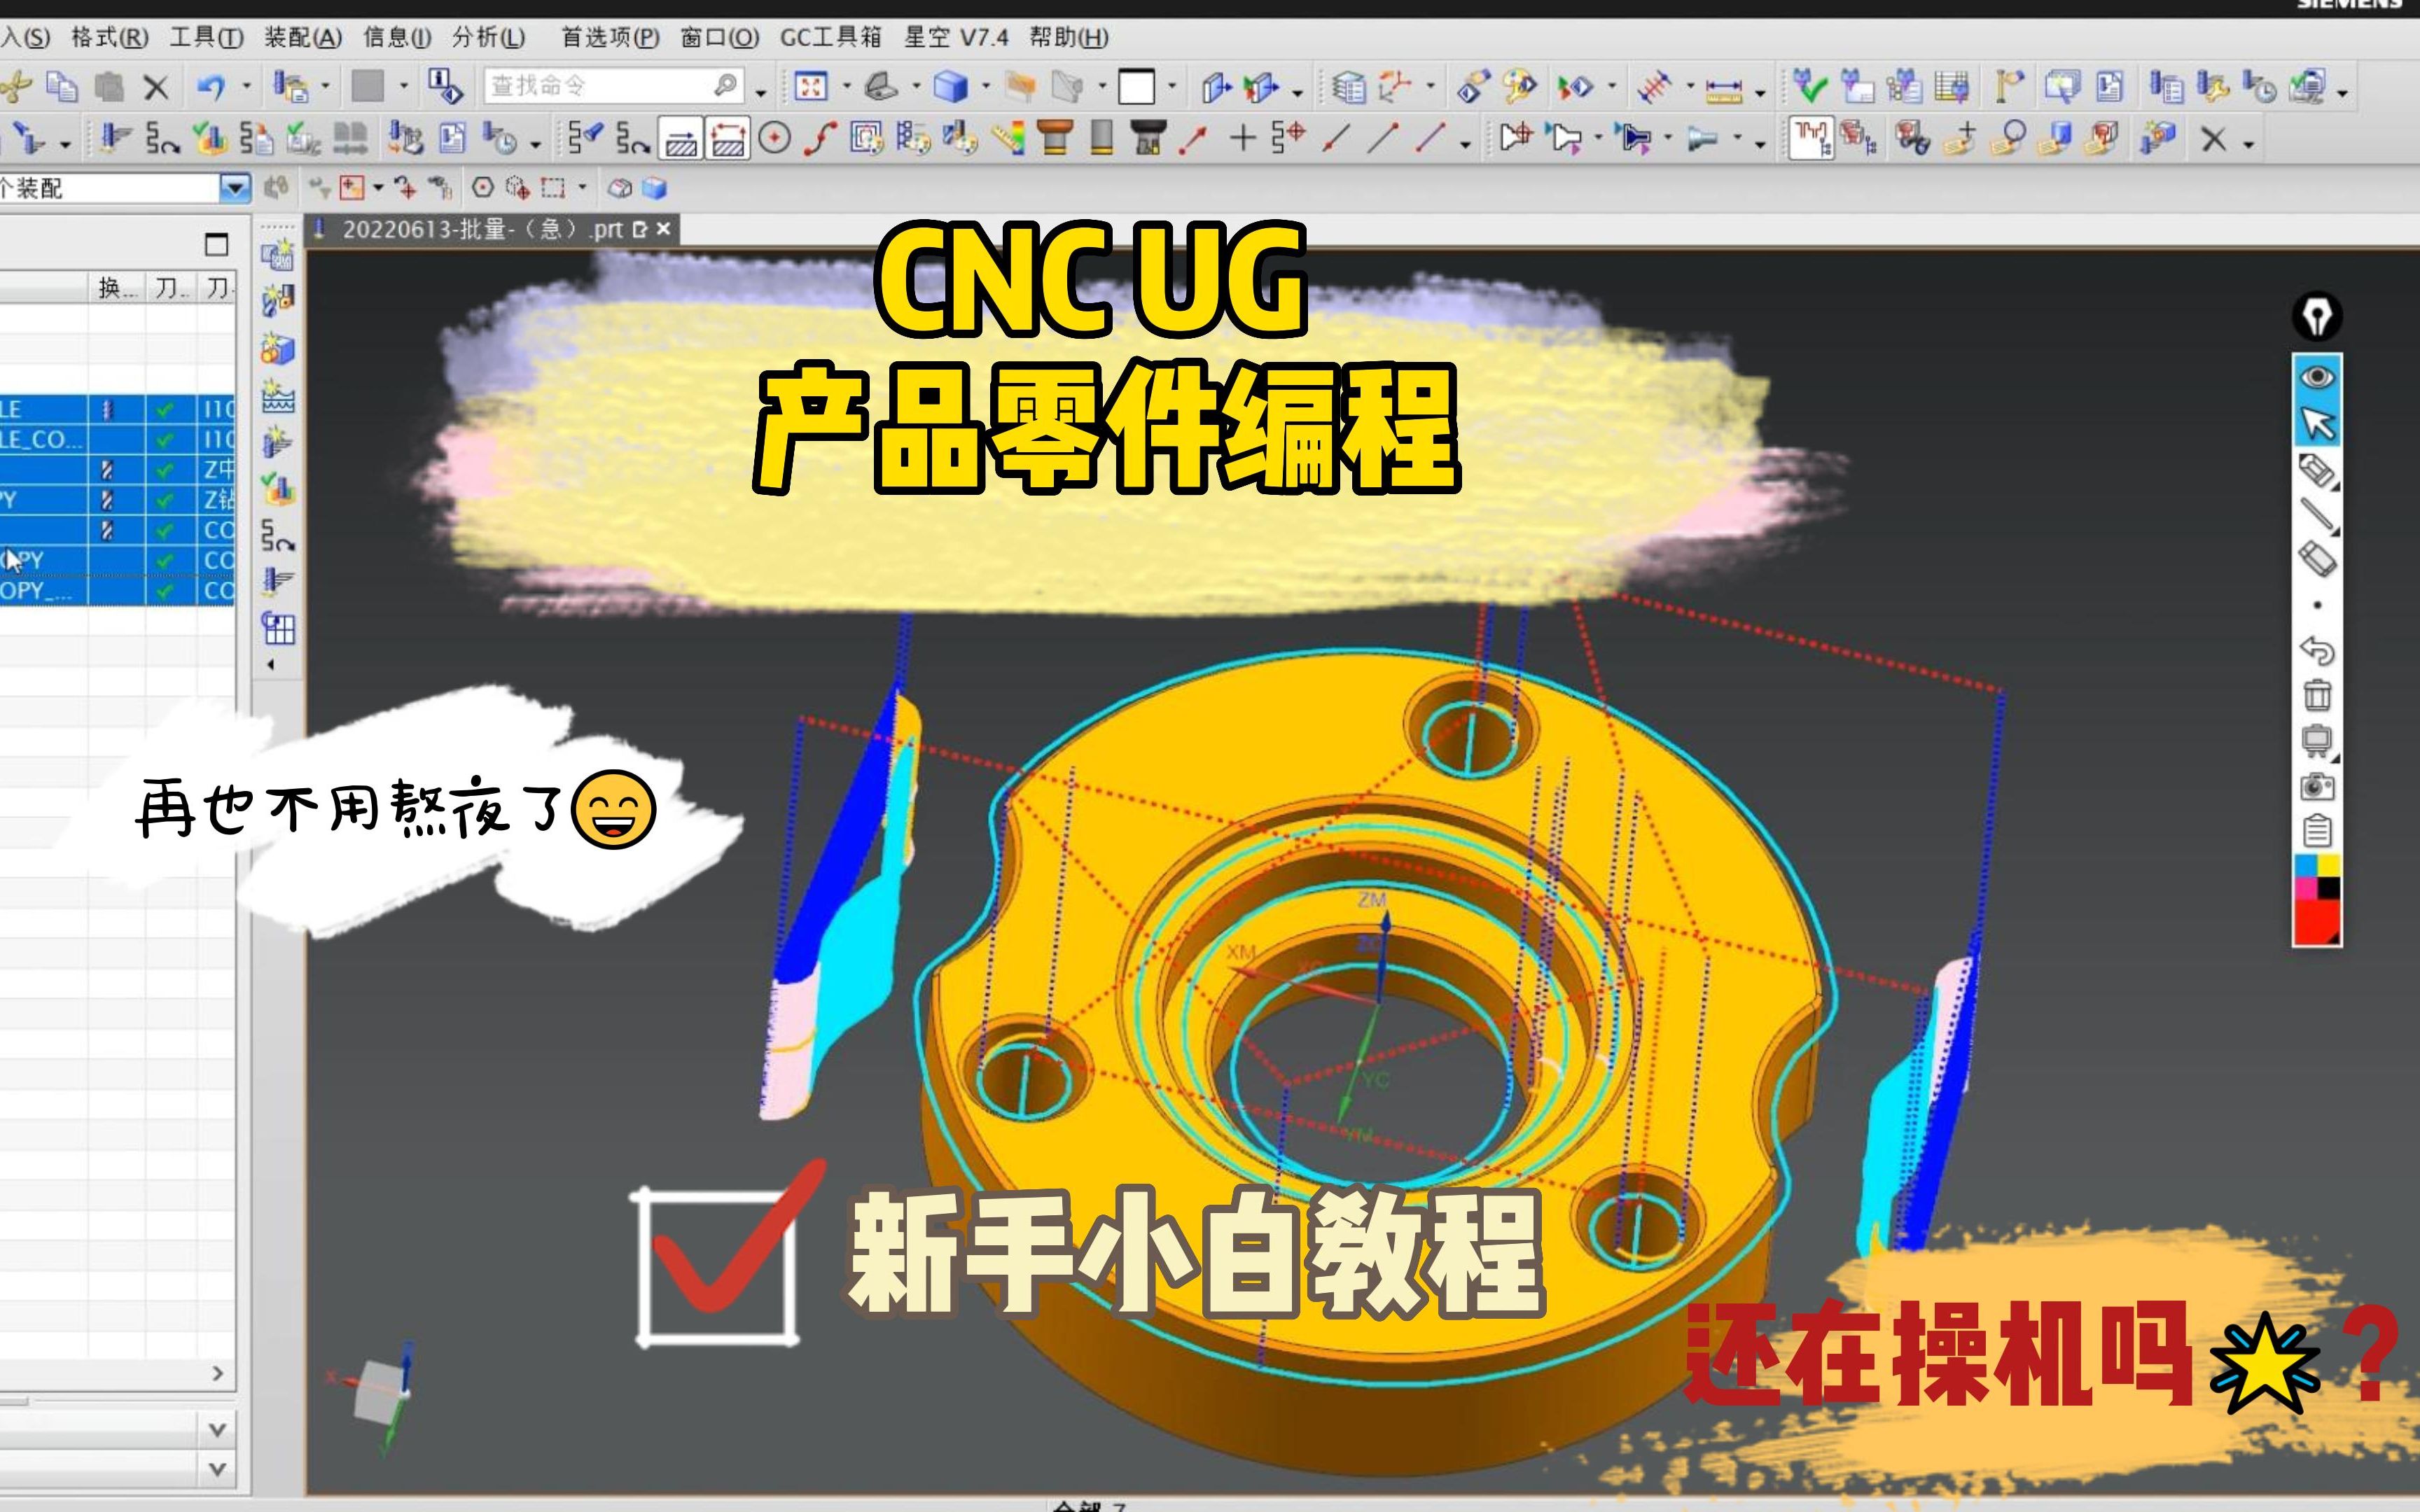Click the Paste clipboard icon
Screen dimensions: 2420x1512
tap(108, 87)
